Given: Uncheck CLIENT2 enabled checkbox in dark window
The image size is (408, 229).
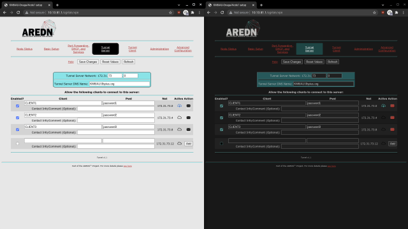Looking at the screenshot, I should click(x=221, y=118).
